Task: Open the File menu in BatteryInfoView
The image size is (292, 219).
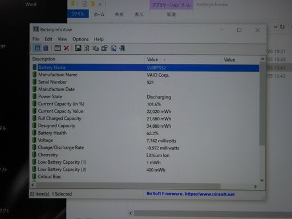Action: pyautogui.click(x=36, y=39)
